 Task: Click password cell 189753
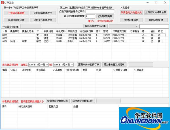(107, 41)
